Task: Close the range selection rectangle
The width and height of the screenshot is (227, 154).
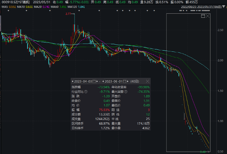Action: 208,16
